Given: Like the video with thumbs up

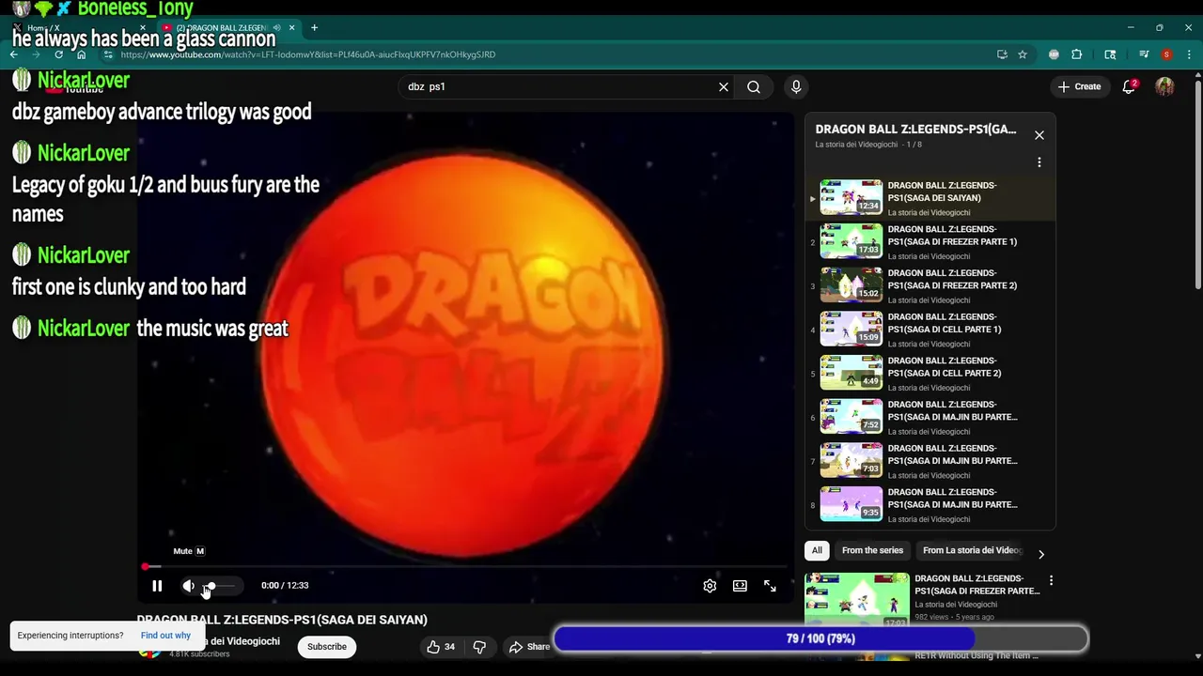Looking at the screenshot, I should click(441, 647).
